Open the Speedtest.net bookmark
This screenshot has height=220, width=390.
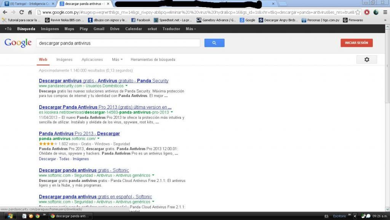pos(173,20)
